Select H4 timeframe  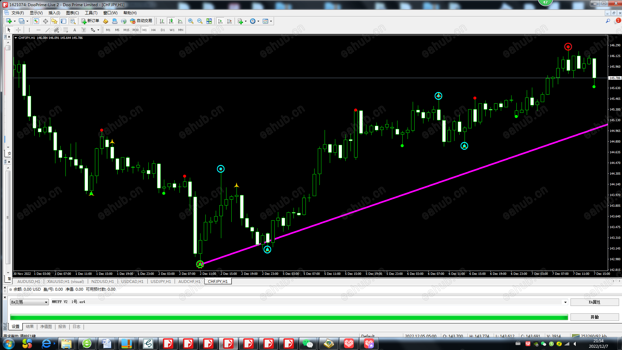point(154,30)
